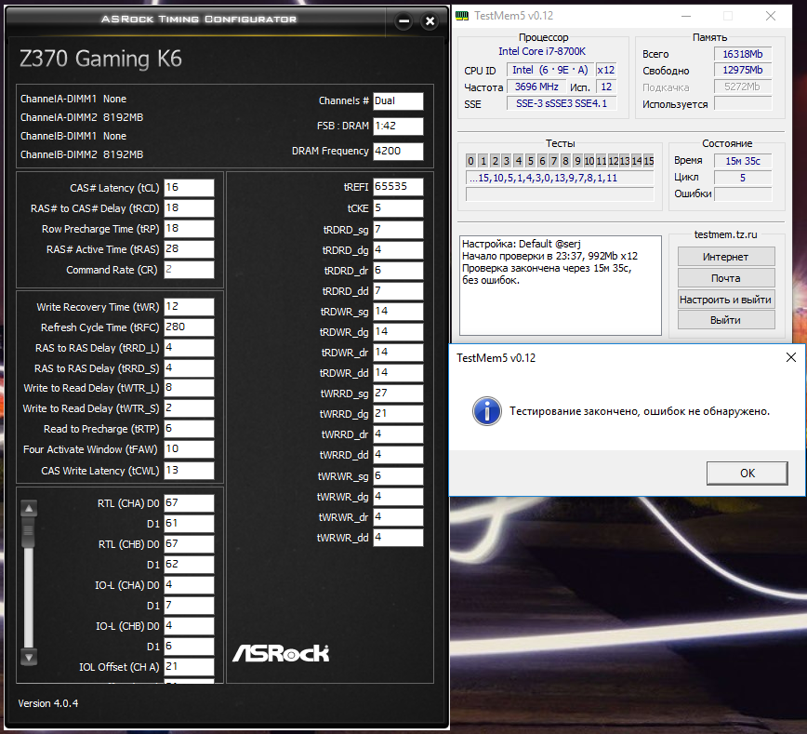807x734 pixels.
Task: Click the Частота value 3696 MHz
Action: coord(536,87)
